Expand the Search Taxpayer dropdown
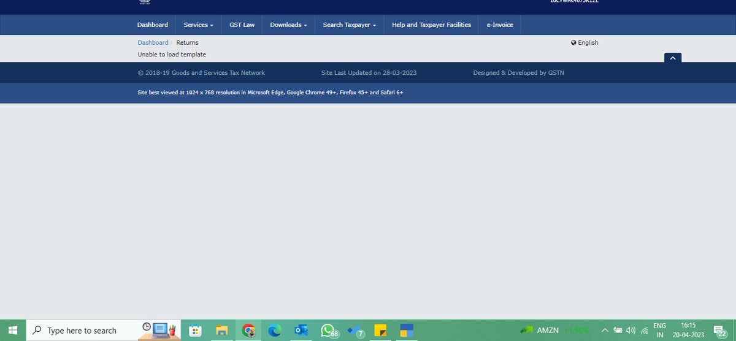This screenshot has height=341, width=736. click(349, 25)
